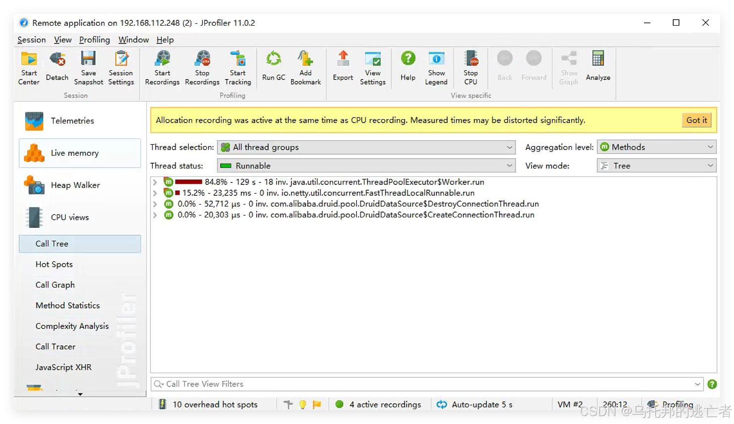
Task: Open the Help menu
Action: tap(165, 40)
